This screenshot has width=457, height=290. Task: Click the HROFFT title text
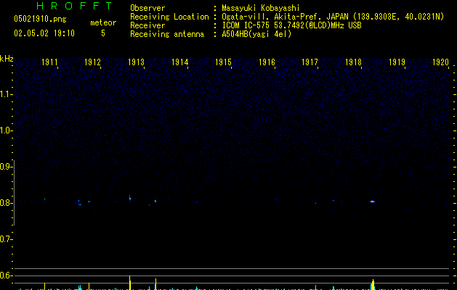point(74,6)
